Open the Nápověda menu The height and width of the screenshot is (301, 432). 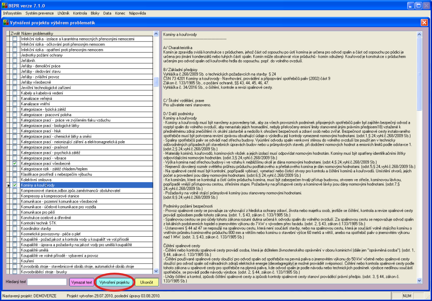pos(138,13)
